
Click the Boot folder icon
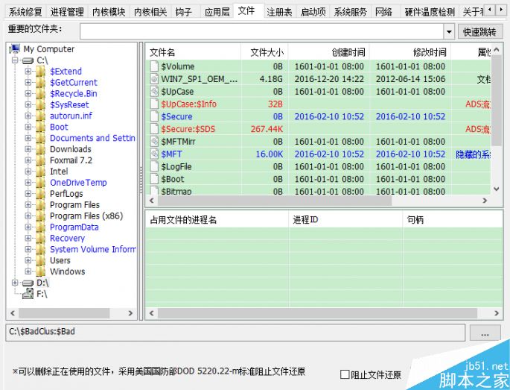(41, 127)
